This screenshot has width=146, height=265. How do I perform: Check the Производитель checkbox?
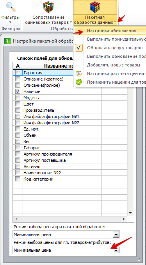coord(18,110)
